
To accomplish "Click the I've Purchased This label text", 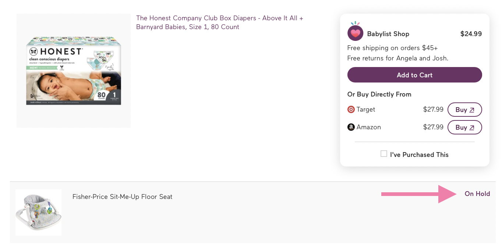I will [419, 155].
